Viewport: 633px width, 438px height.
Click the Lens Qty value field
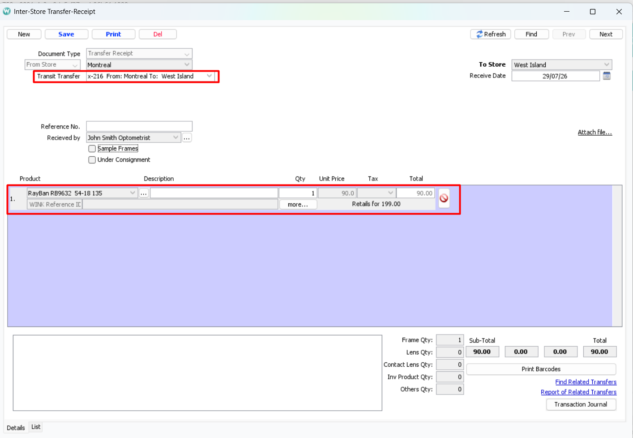(x=450, y=352)
